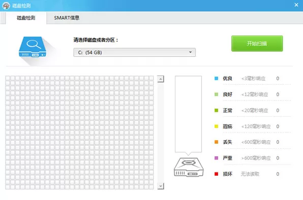Click the 请选择磁盘或者分区 label
303x200 pixels.
96,40
